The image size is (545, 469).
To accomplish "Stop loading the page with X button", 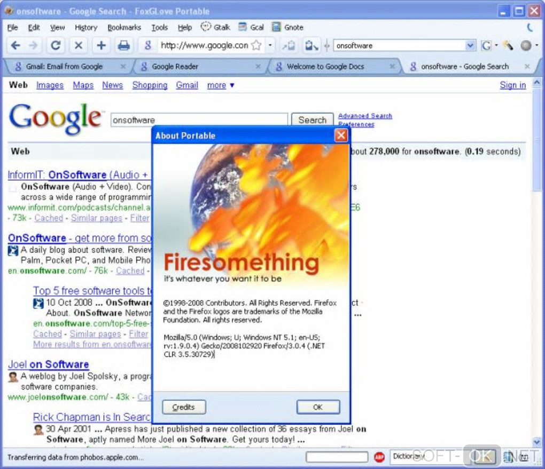I will [x=79, y=45].
